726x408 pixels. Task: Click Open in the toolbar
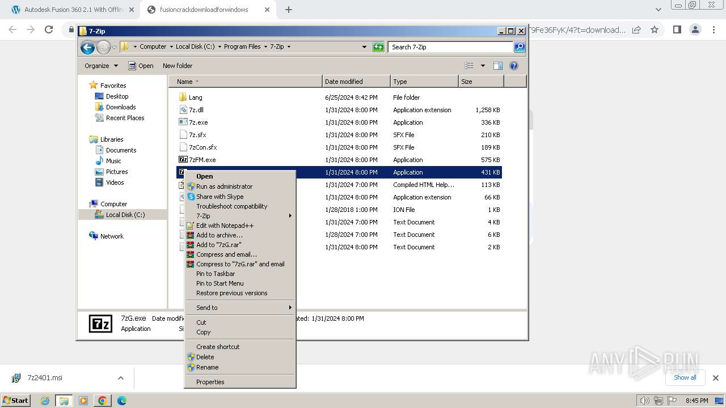click(x=141, y=66)
